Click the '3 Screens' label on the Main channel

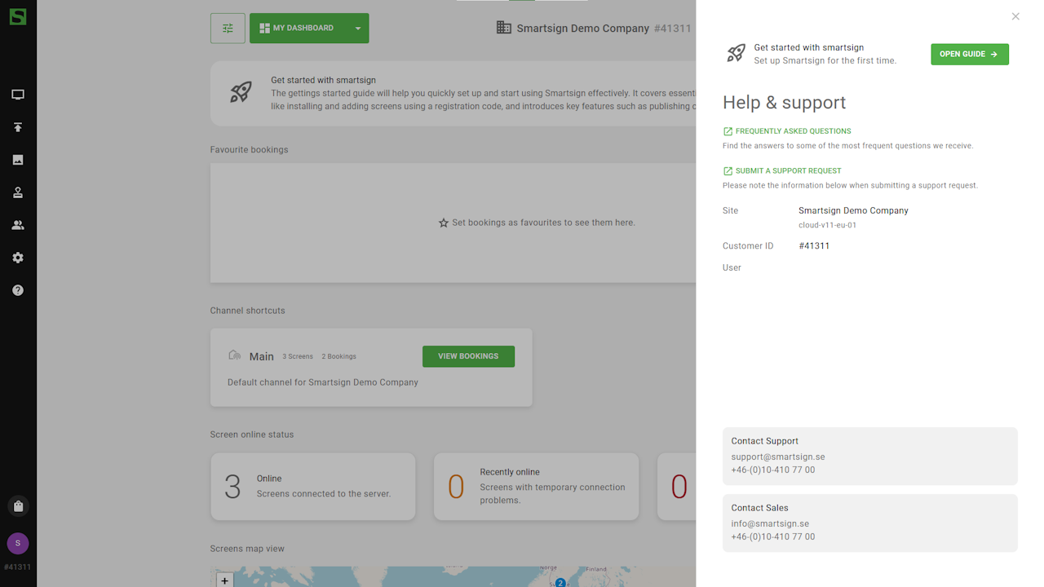pyautogui.click(x=298, y=356)
